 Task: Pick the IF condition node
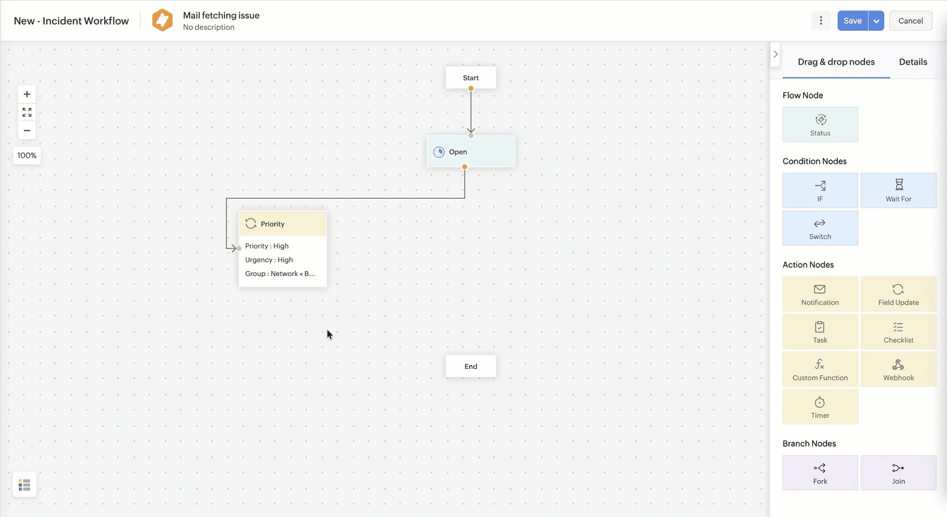820,190
